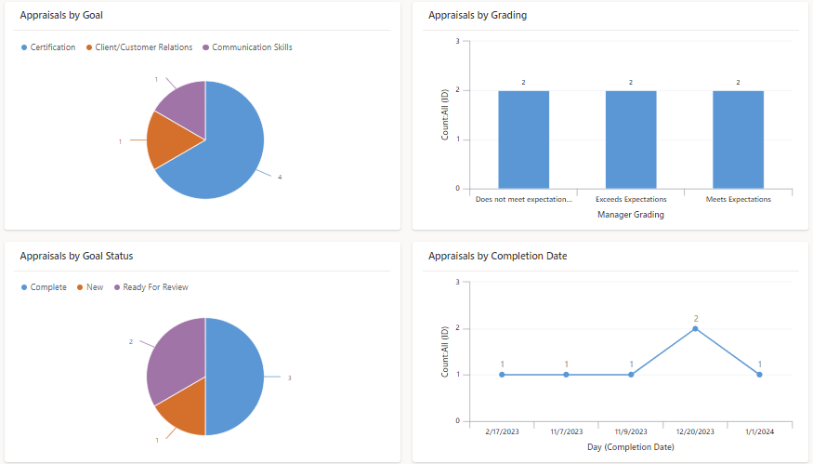The height and width of the screenshot is (464, 813).
Task: Click the Meets Expectations bar
Action: (739, 139)
